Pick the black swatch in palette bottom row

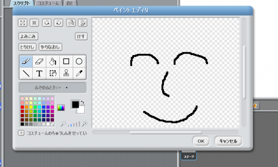22,124
